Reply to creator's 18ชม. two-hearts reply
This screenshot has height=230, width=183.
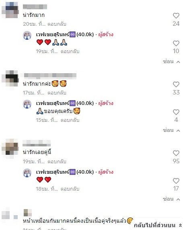(x=70, y=189)
